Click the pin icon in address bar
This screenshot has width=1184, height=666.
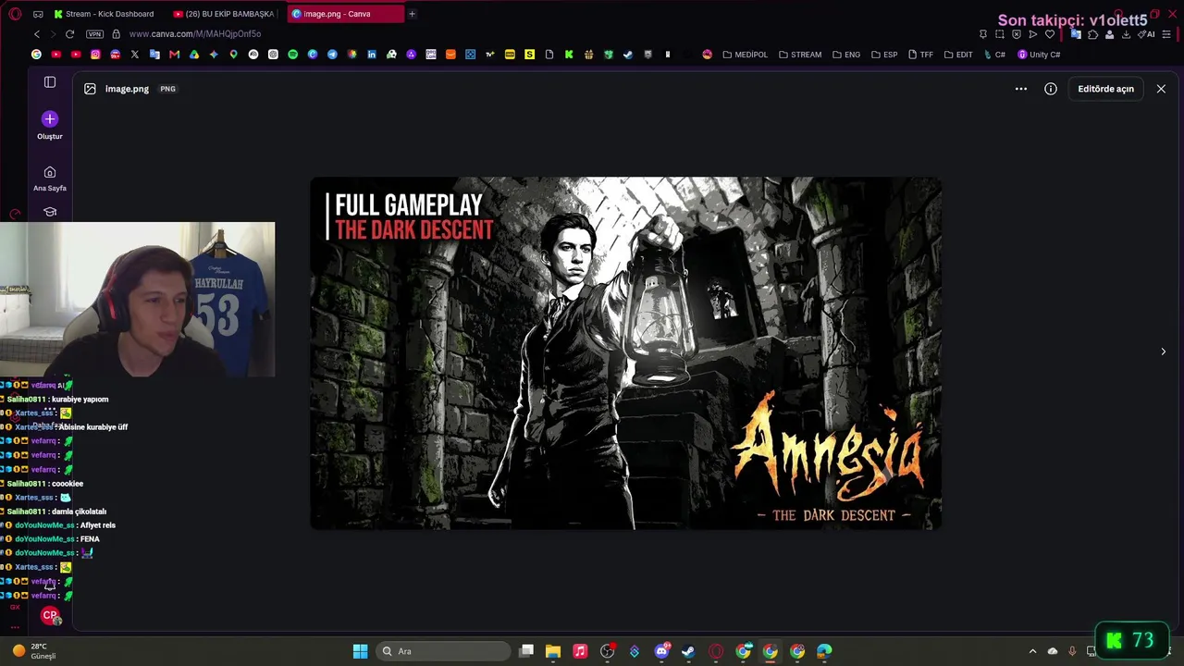pos(983,34)
